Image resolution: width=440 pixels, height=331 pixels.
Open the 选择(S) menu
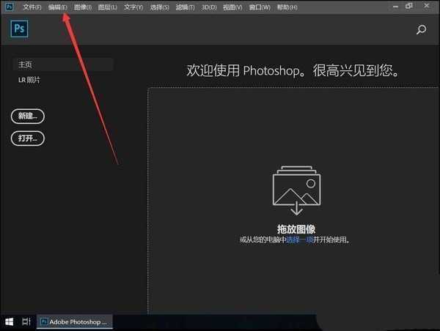pos(159,7)
